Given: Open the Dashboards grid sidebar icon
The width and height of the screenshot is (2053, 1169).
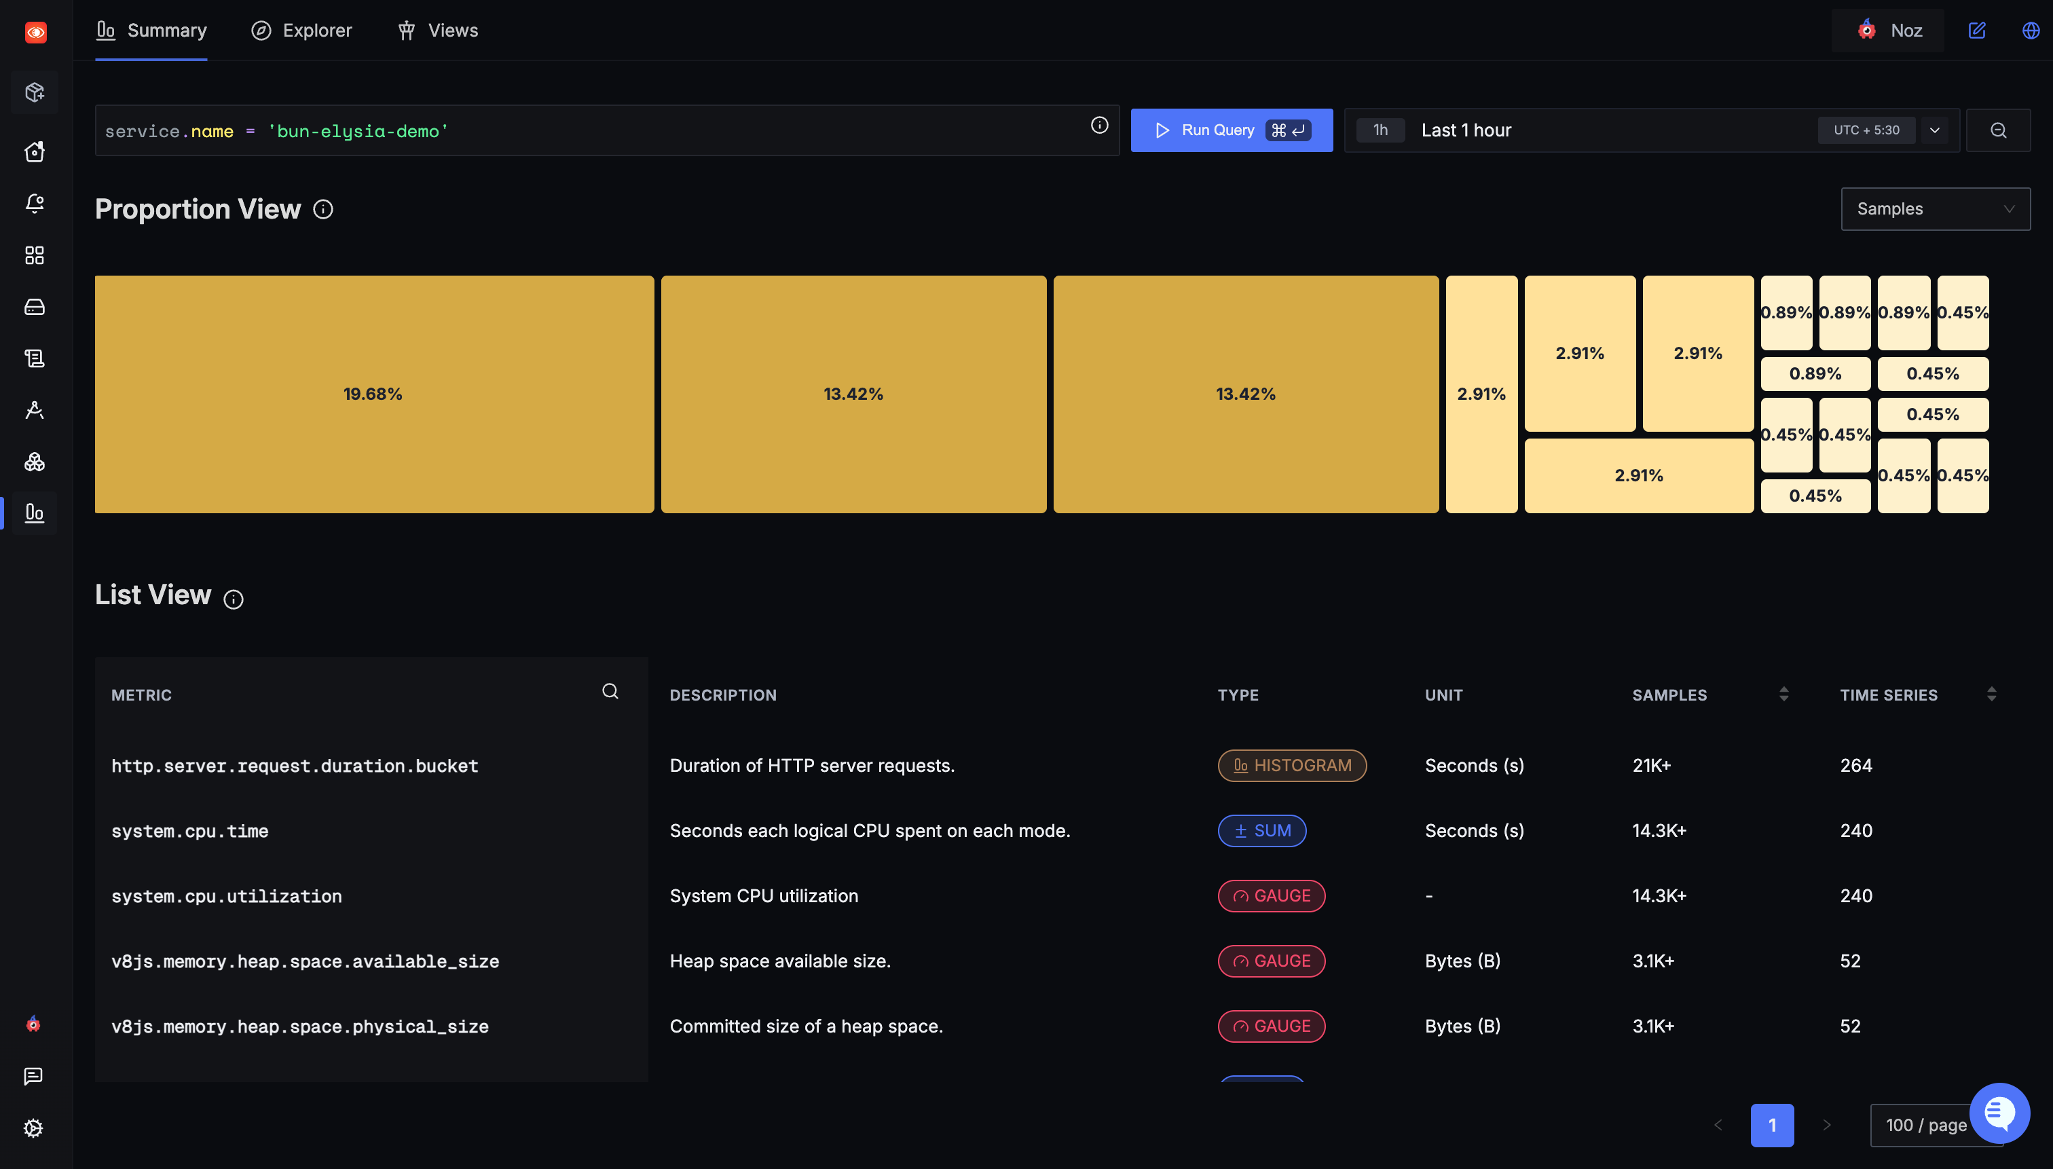Looking at the screenshot, I should coord(35,255).
